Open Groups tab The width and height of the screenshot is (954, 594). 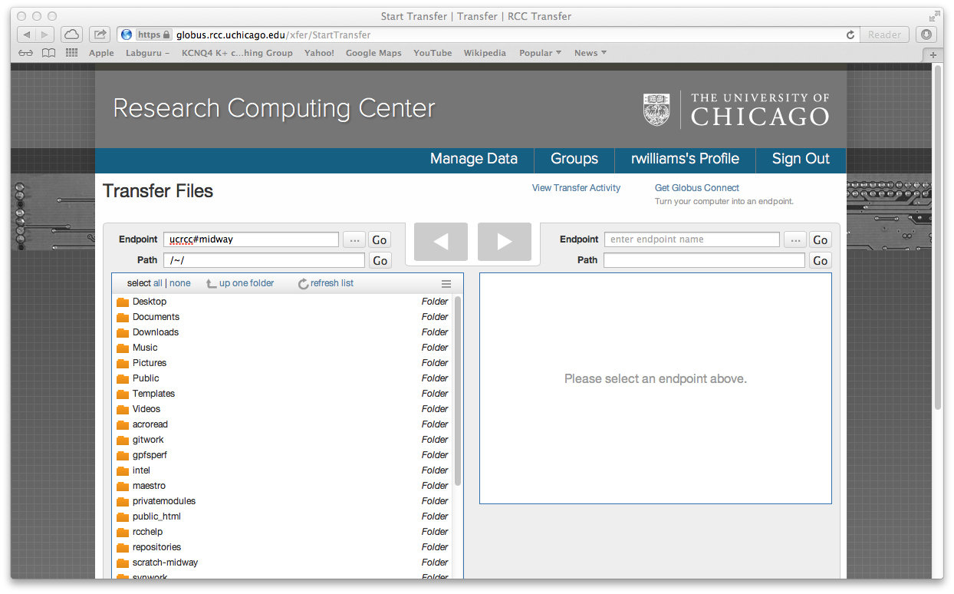coord(574,159)
